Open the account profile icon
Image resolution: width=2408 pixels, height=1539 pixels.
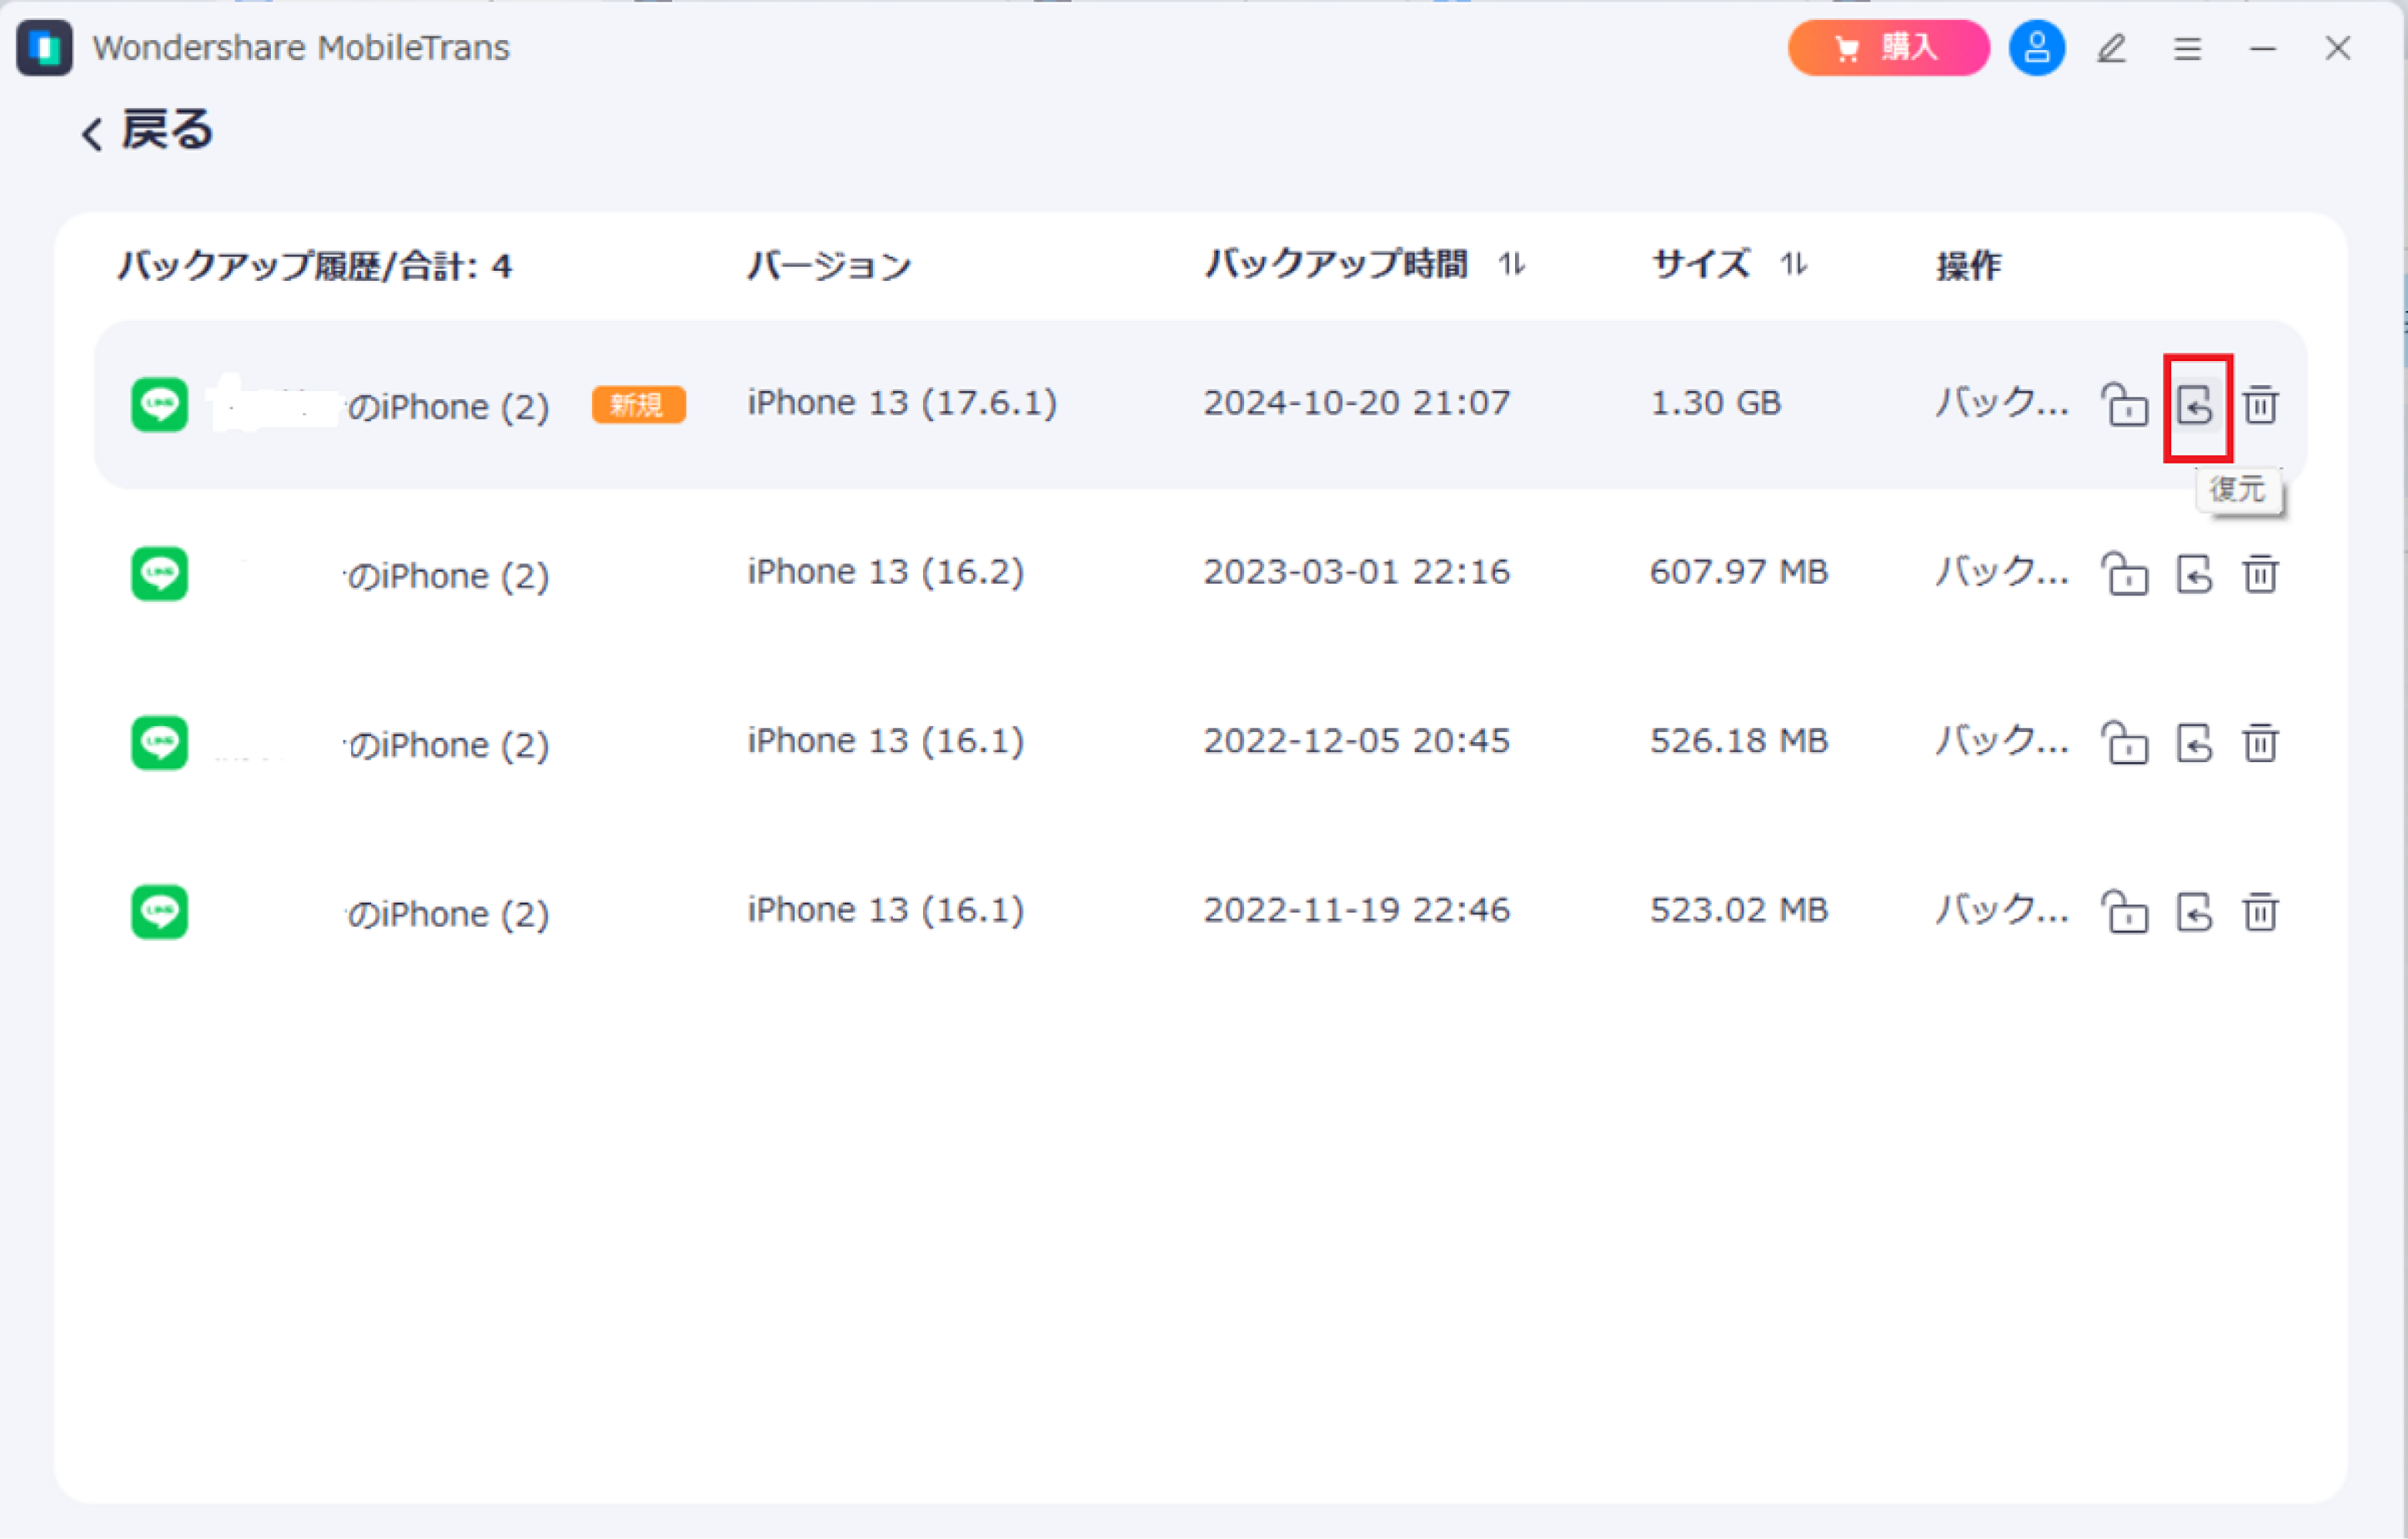pyautogui.click(x=2037, y=47)
